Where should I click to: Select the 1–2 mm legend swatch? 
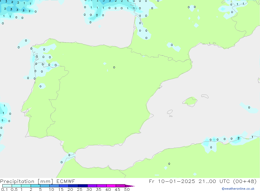[x=26, y=186]
